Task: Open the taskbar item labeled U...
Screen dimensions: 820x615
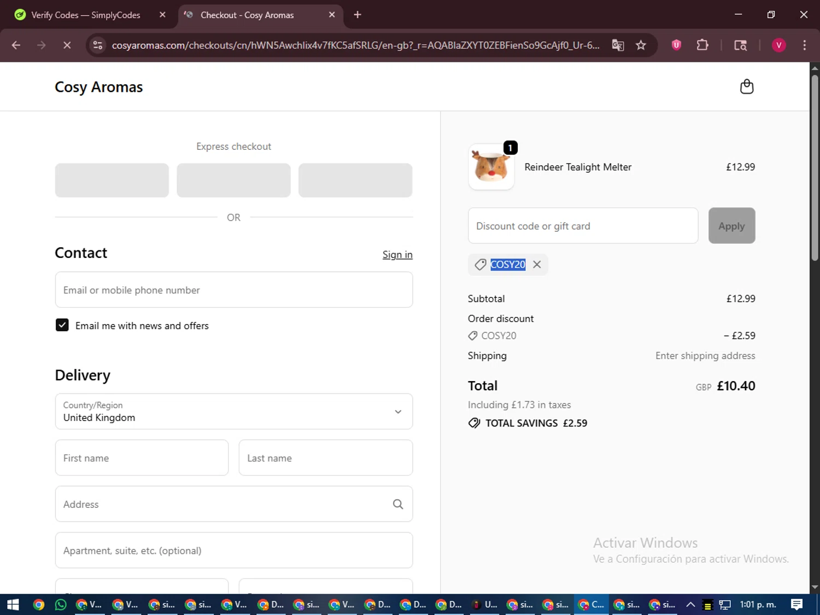Action: tap(484, 605)
